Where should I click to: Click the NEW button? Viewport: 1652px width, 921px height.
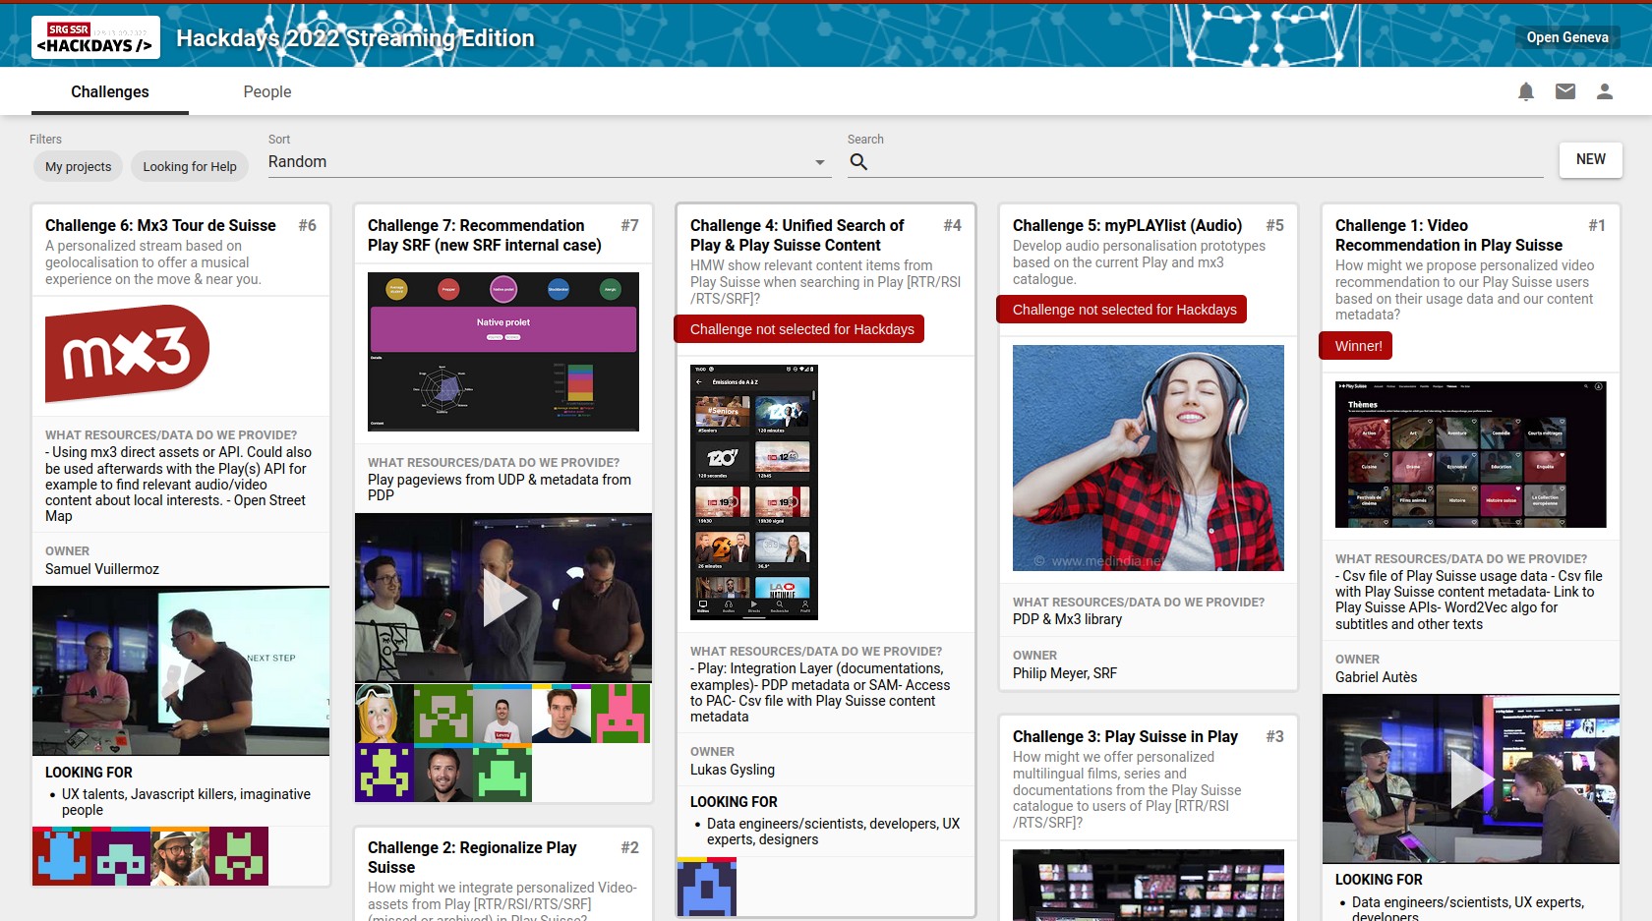(x=1591, y=159)
